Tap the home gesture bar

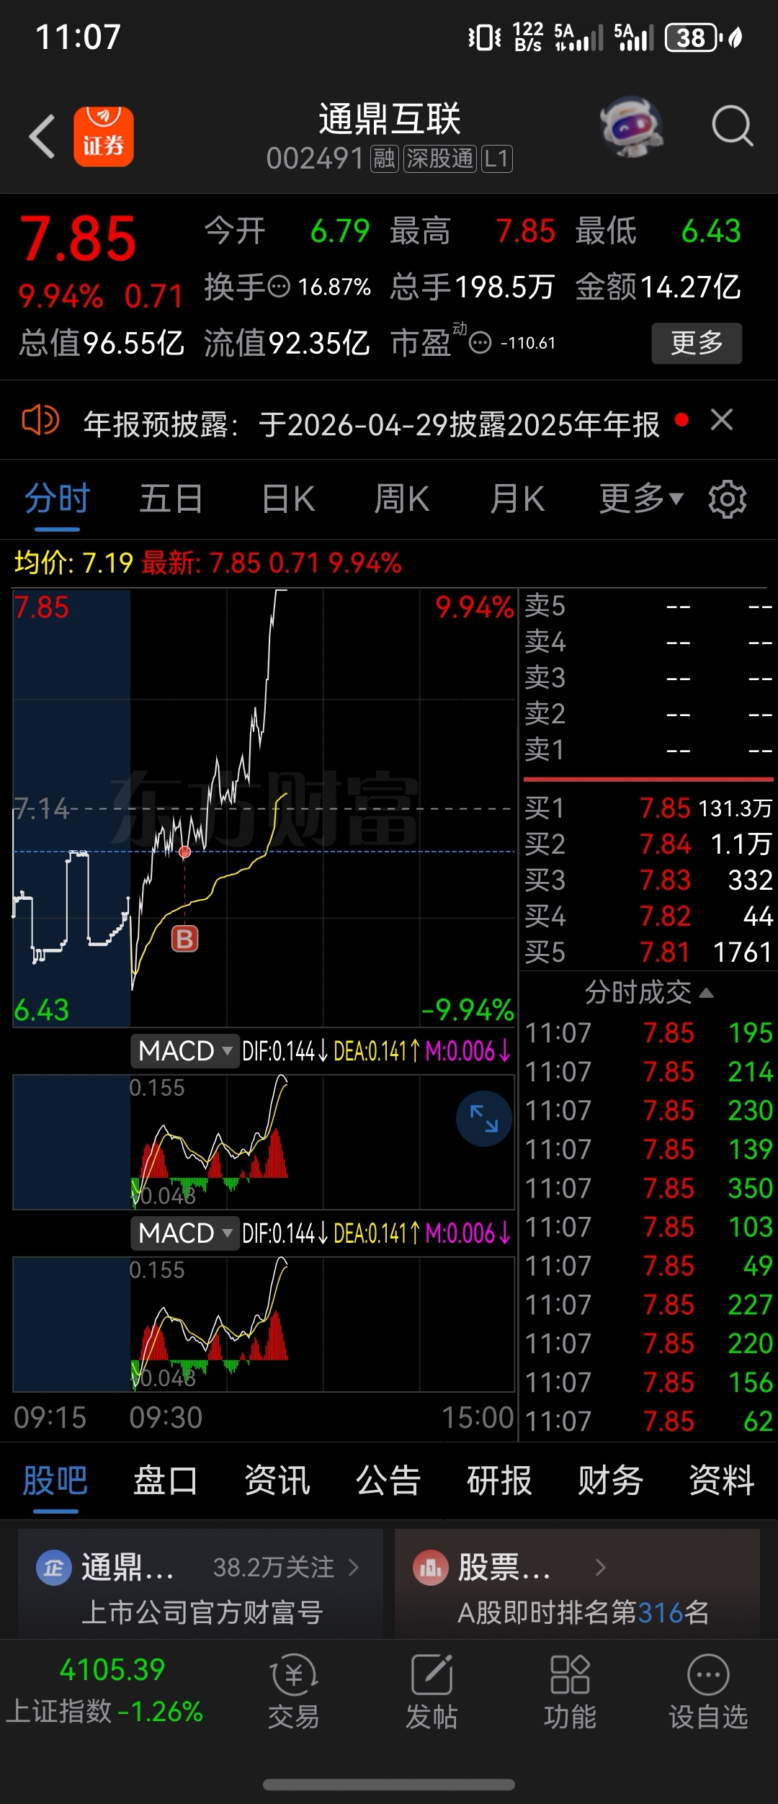pyautogui.click(x=389, y=1785)
